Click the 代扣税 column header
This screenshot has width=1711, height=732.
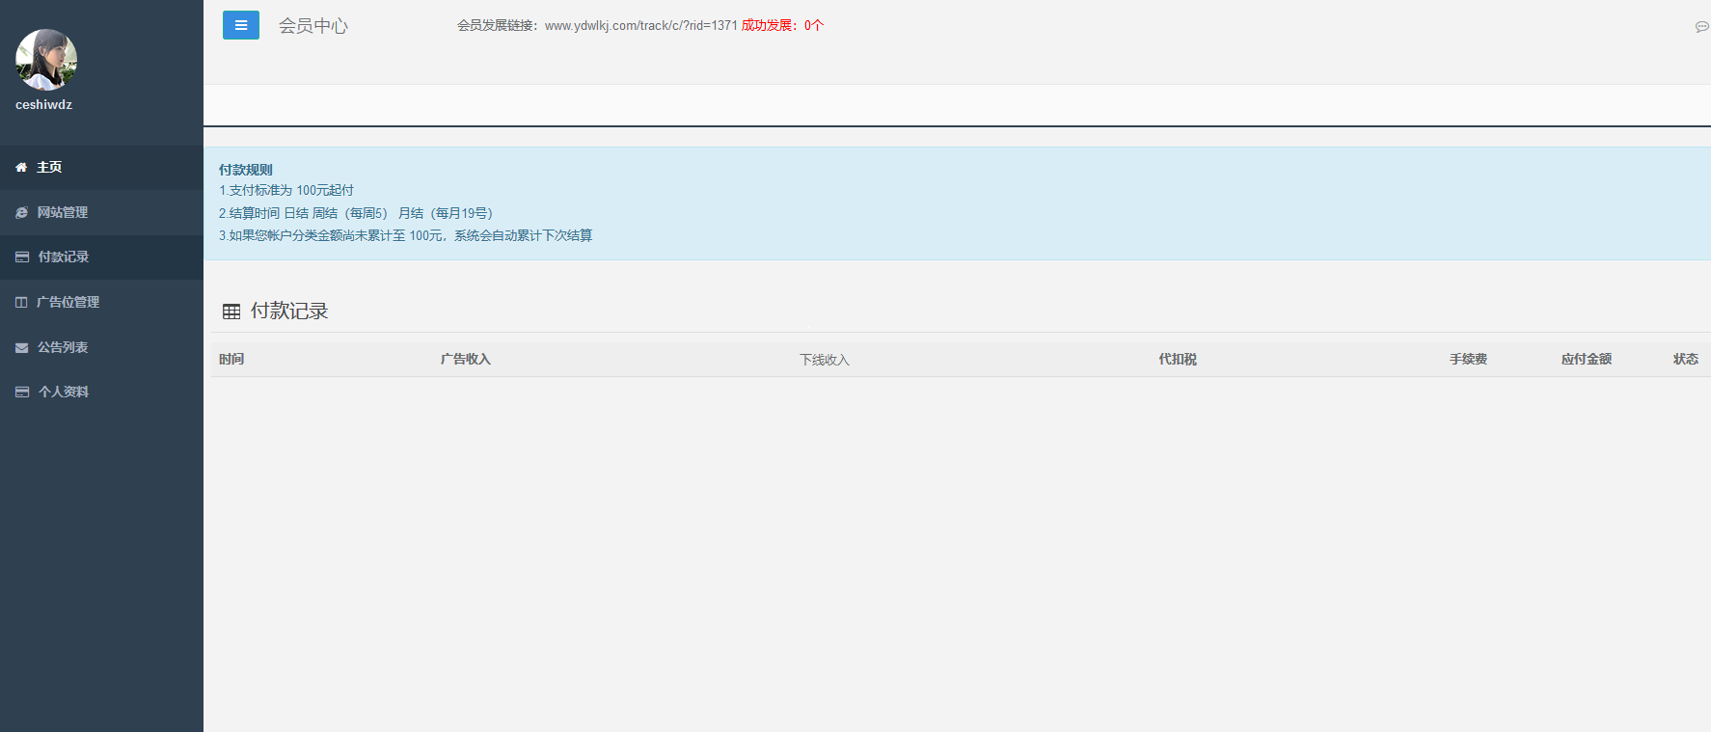(x=1177, y=360)
